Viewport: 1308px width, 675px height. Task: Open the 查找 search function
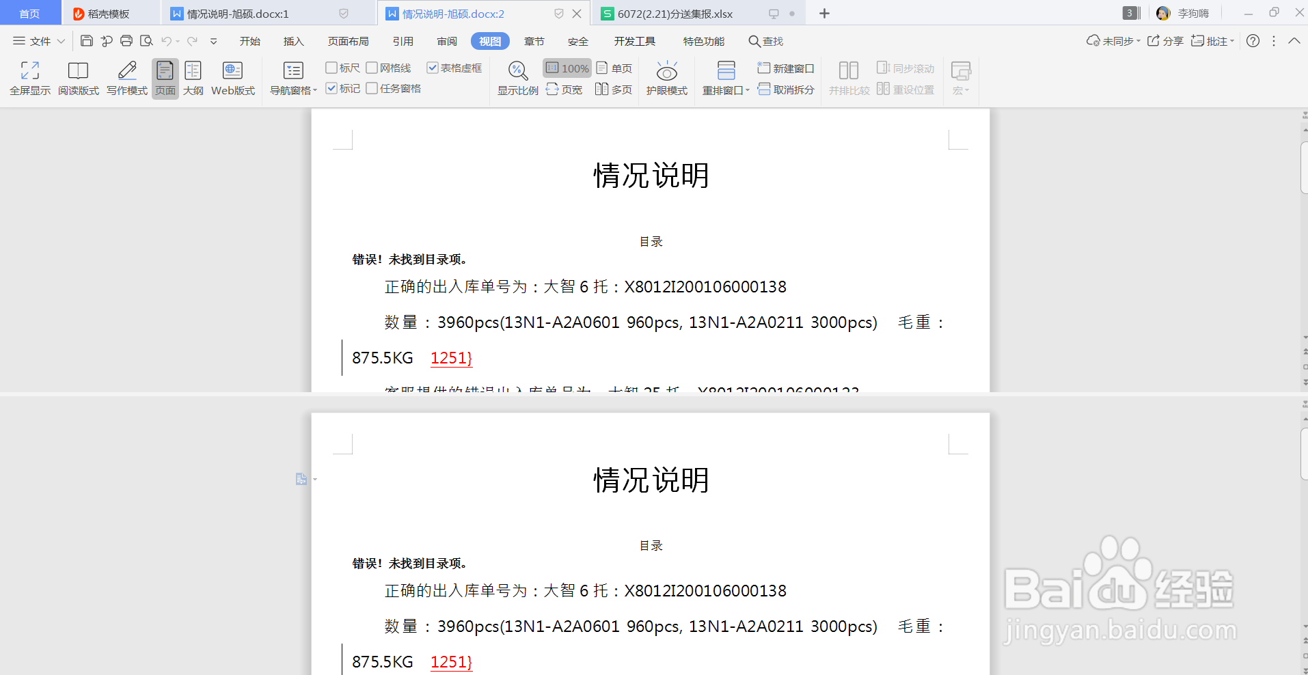(x=766, y=40)
